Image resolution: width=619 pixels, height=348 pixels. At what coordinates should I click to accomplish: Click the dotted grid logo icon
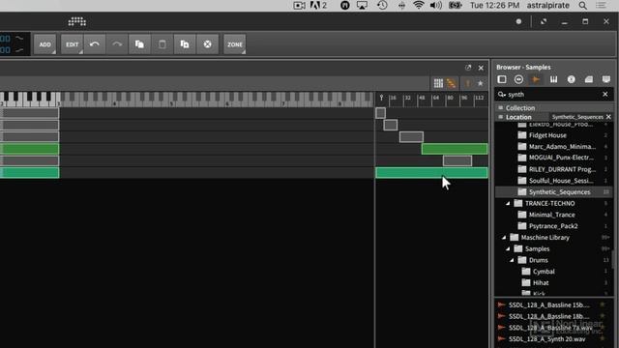pyautogui.click(x=77, y=21)
